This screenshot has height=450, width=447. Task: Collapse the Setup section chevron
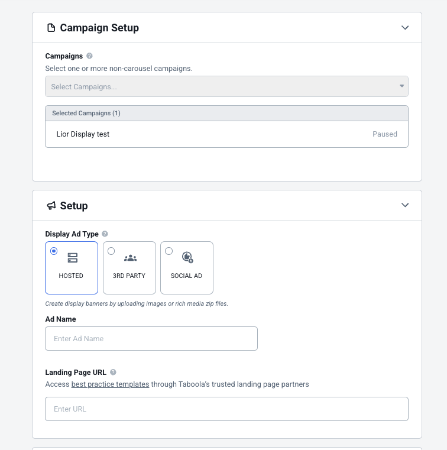(405, 205)
